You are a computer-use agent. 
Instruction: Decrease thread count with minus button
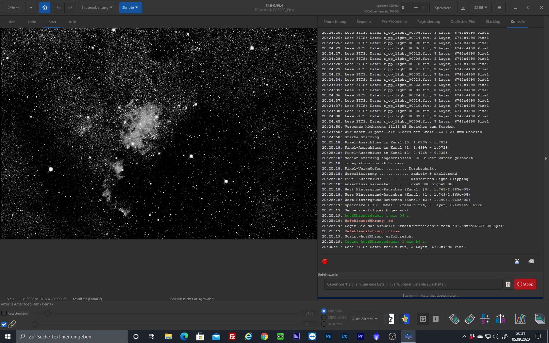(416, 8)
